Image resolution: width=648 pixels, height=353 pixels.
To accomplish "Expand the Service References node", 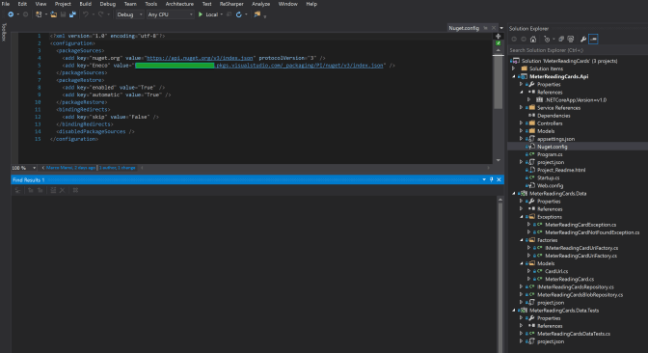I will click(x=521, y=107).
